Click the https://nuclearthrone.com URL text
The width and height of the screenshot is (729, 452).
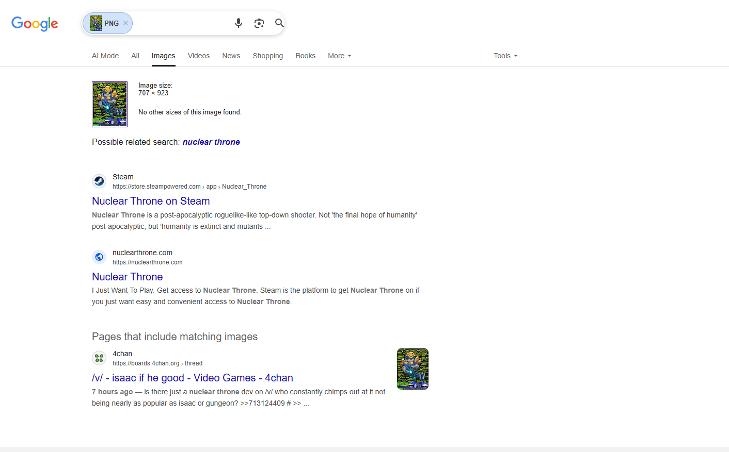tap(148, 262)
